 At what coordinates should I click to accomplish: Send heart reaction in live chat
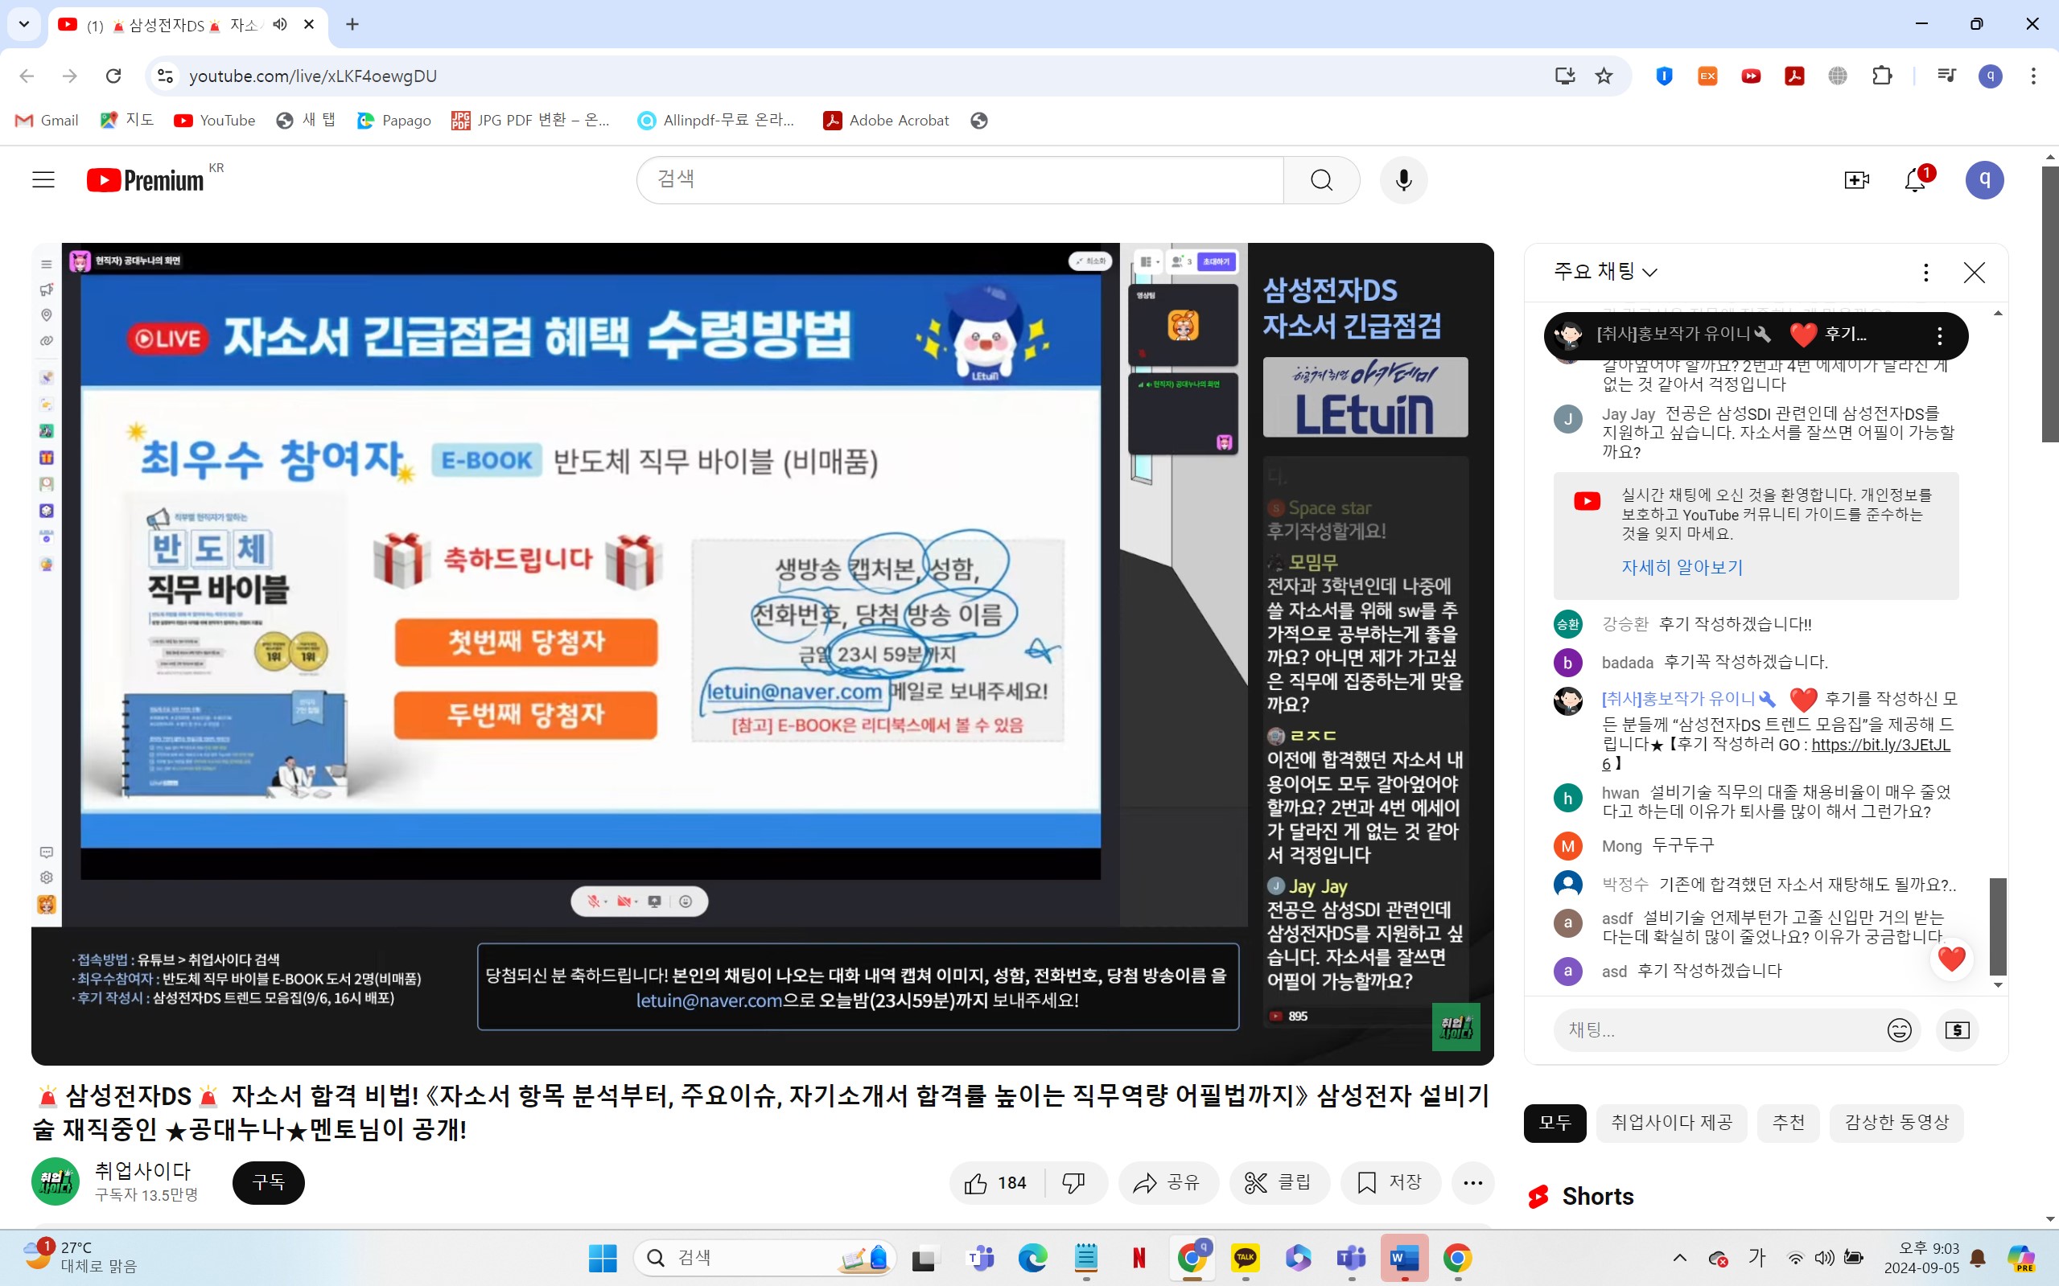click(x=1951, y=959)
